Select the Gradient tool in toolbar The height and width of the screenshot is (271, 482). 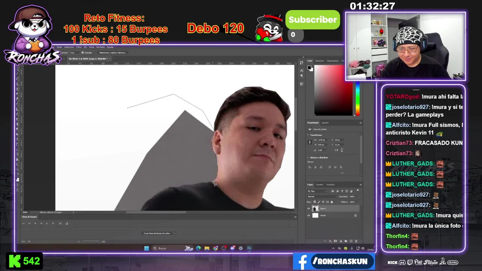(x=17, y=124)
